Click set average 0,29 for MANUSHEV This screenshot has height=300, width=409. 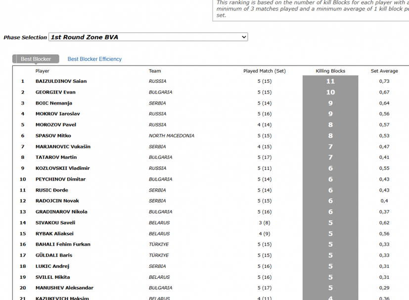pos(384,288)
